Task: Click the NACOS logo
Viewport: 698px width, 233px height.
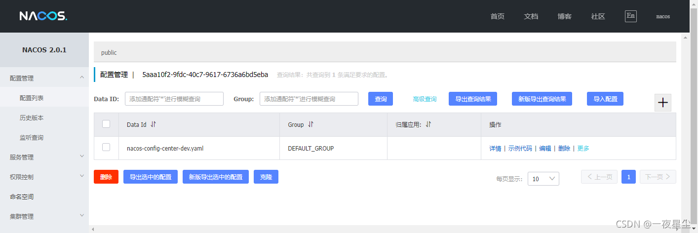Action: 43,16
